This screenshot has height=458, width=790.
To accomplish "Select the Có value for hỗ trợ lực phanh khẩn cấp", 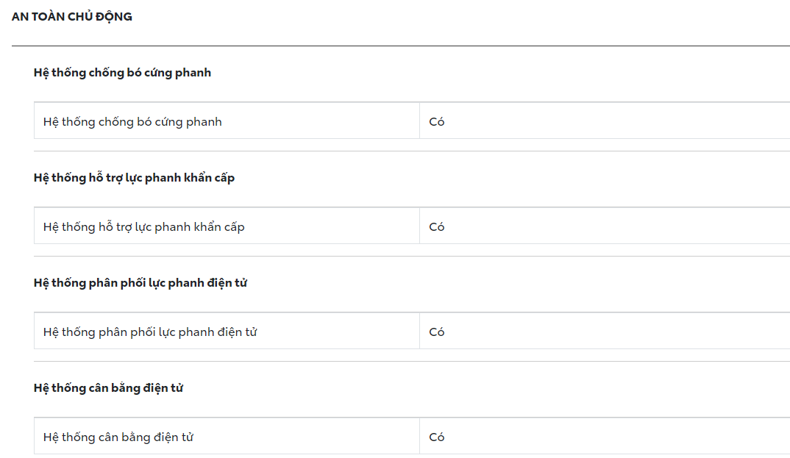I will (437, 227).
